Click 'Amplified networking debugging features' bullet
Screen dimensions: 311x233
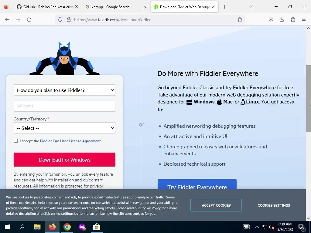(210, 126)
